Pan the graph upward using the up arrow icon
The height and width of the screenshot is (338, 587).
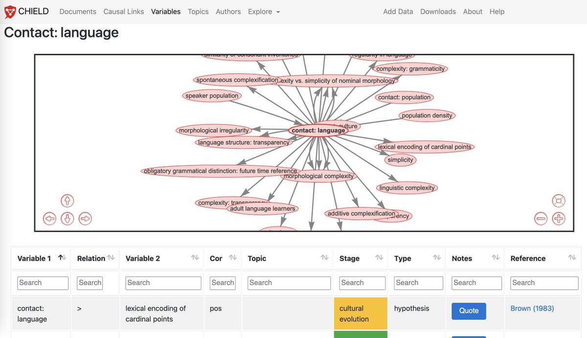click(x=67, y=201)
